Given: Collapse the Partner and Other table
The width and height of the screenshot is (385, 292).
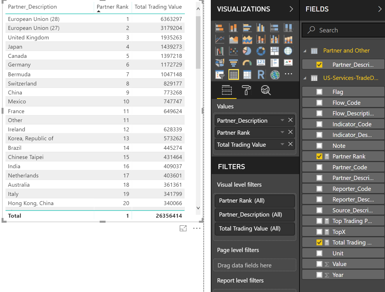Looking at the screenshot, I should pos(305,51).
